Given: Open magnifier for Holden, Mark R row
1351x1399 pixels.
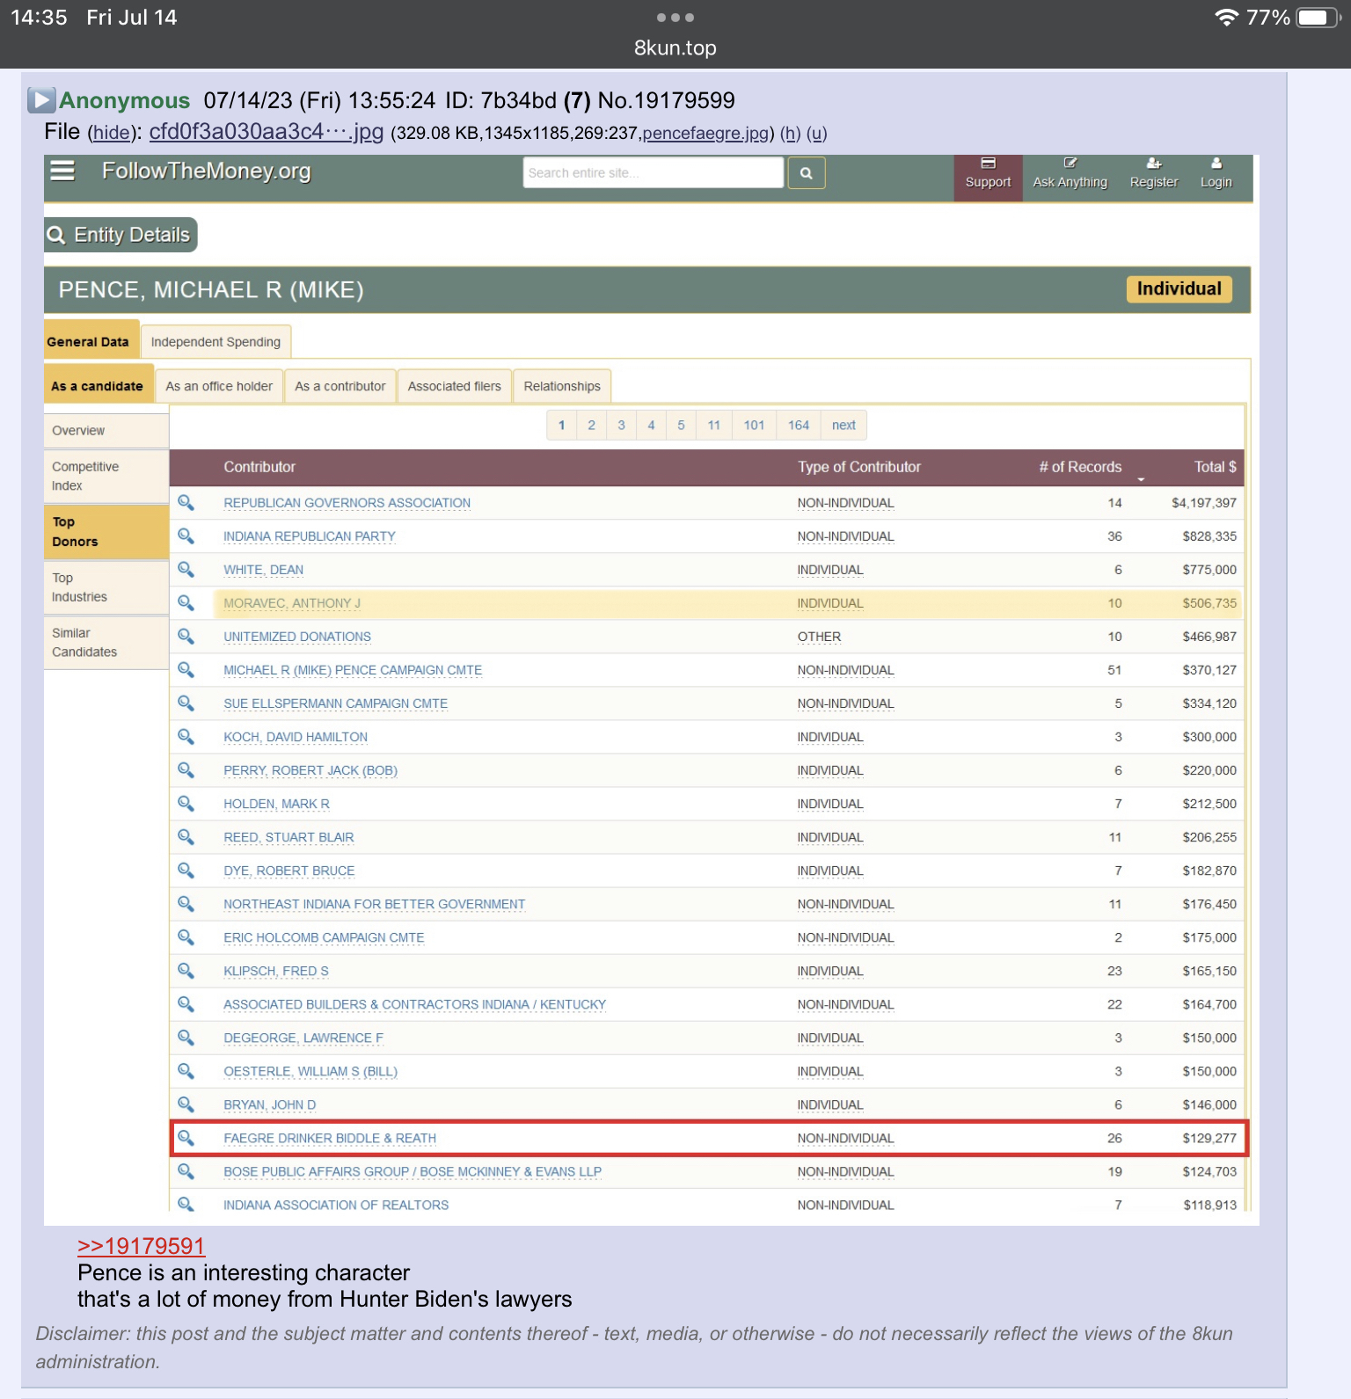Looking at the screenshot, I should [x=186, y=803].
